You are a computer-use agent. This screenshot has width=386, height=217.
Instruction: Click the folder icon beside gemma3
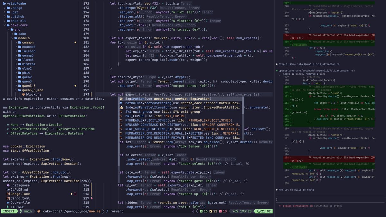[x=20, y=55]
